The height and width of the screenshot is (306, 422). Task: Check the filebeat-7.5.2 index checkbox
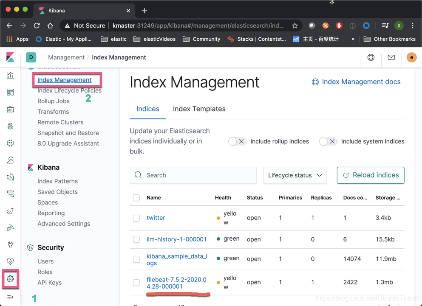coord(136,282)
